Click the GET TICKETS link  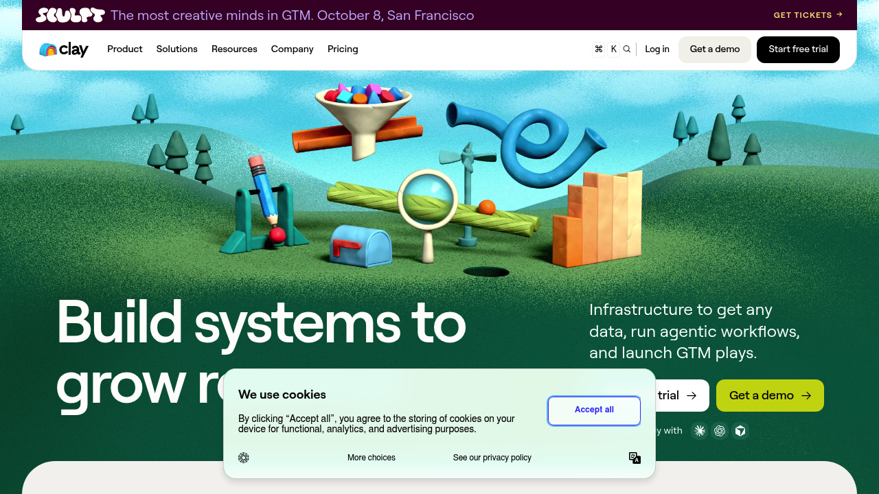(808, 15)
